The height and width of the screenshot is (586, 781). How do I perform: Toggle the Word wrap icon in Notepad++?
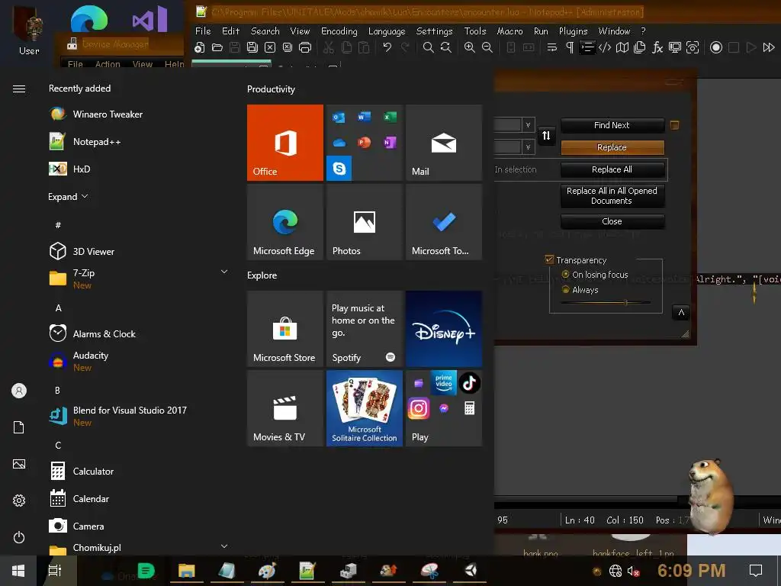click(x=552, y=47)
